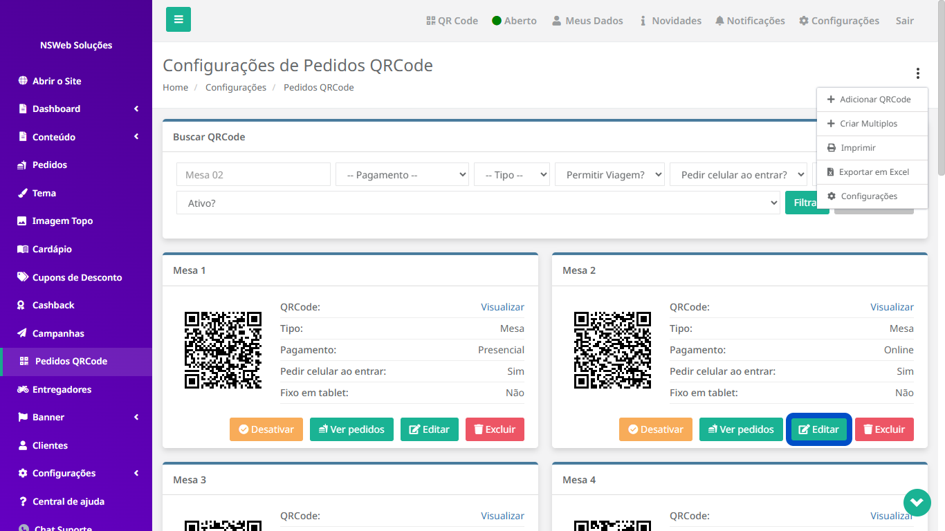
Task: Select Adicionar QRCode from the menu
Action: (872, 100)
